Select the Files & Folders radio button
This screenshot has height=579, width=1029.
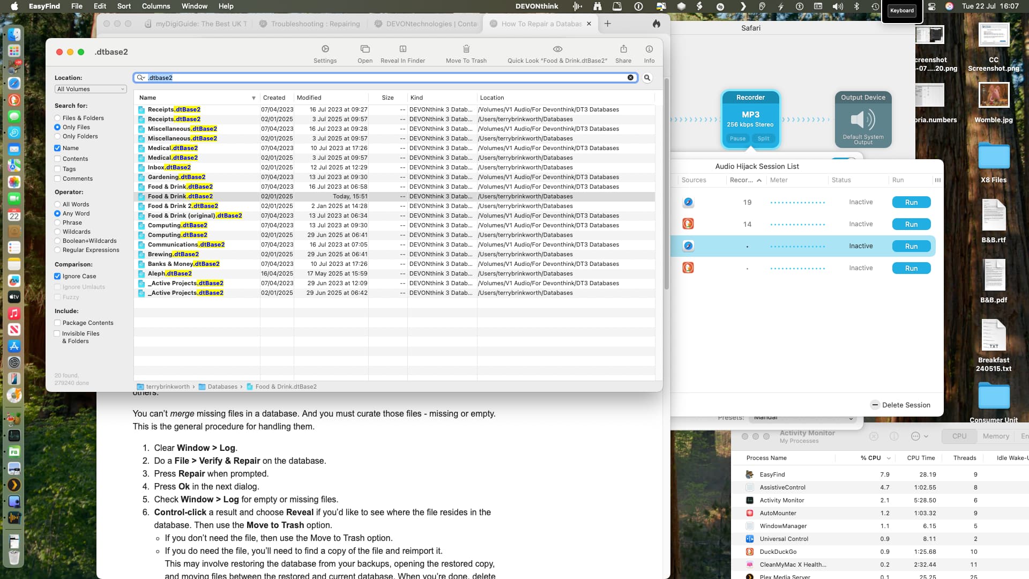tap(57, 118)
